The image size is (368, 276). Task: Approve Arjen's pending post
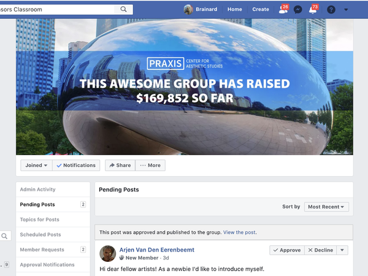coord(287,250)
